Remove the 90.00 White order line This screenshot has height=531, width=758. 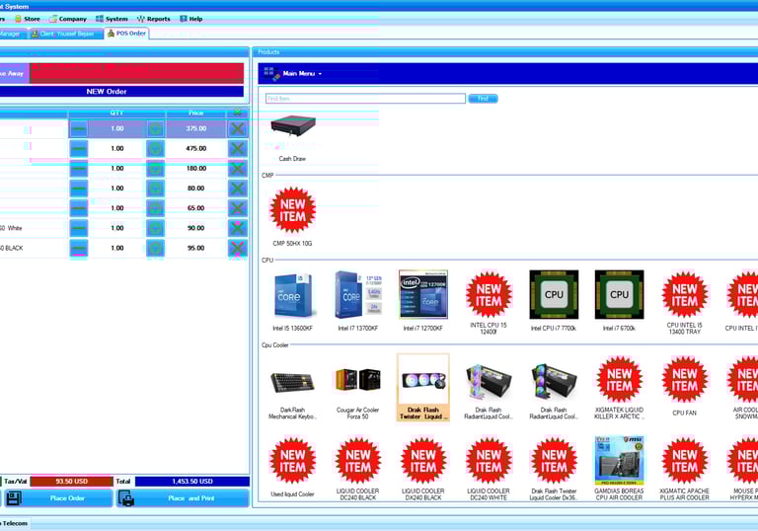pyautogui.click(x=237, y=228)
